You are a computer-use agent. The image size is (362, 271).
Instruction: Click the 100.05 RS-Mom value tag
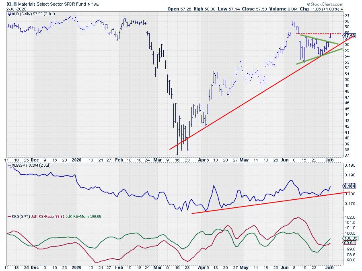349,238
